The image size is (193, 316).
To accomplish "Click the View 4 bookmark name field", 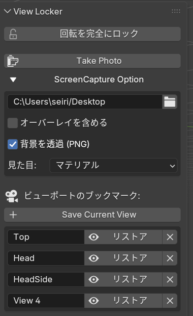I will point(46,301).
